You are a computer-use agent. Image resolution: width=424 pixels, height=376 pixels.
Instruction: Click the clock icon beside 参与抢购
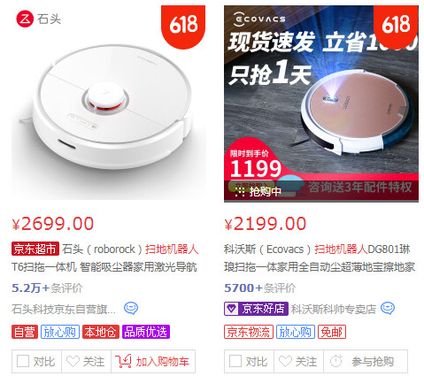pos(335,361)
